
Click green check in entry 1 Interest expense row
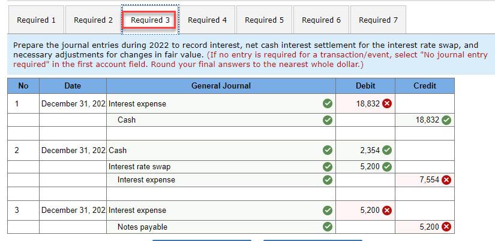[x=328, y=103]
